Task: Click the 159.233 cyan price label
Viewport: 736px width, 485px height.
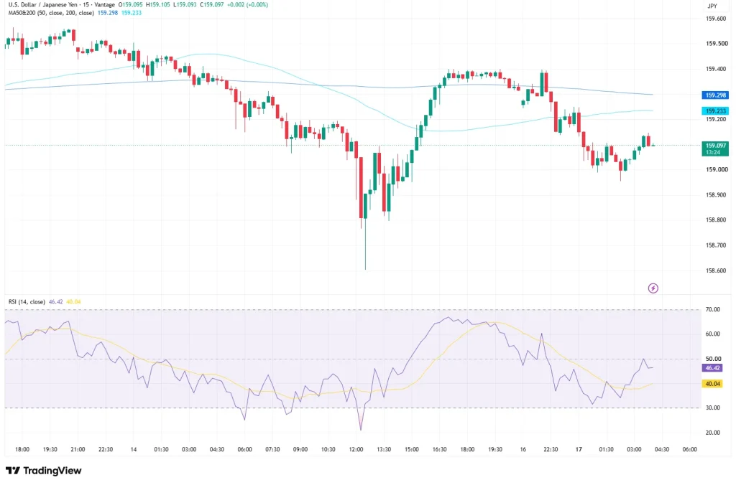Action: coord(715,111)
